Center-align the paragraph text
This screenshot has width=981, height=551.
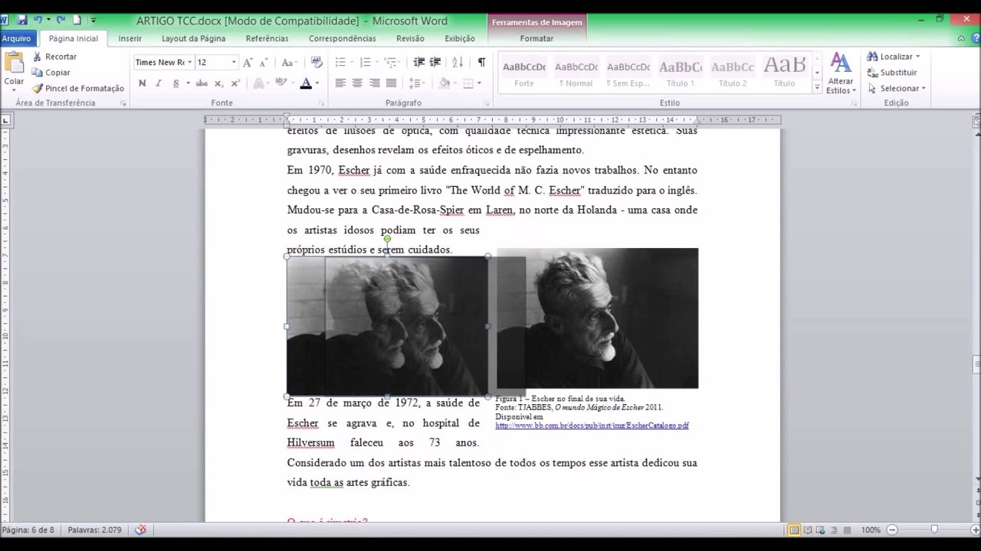click(357, 83)
